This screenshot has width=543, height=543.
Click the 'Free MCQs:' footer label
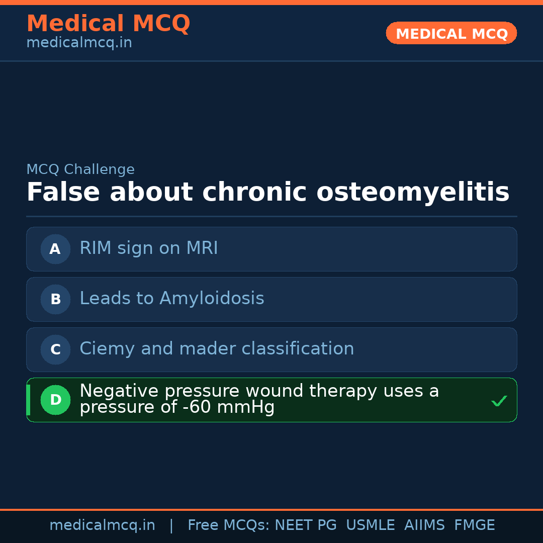229,525
